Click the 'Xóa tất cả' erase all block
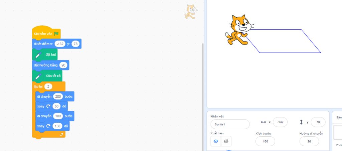Screen dimensions: 342x151 click(47, 76)
